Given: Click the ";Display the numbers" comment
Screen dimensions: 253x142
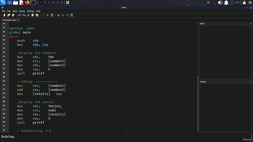Looking at the screenshot, I should tap(36, 53).
